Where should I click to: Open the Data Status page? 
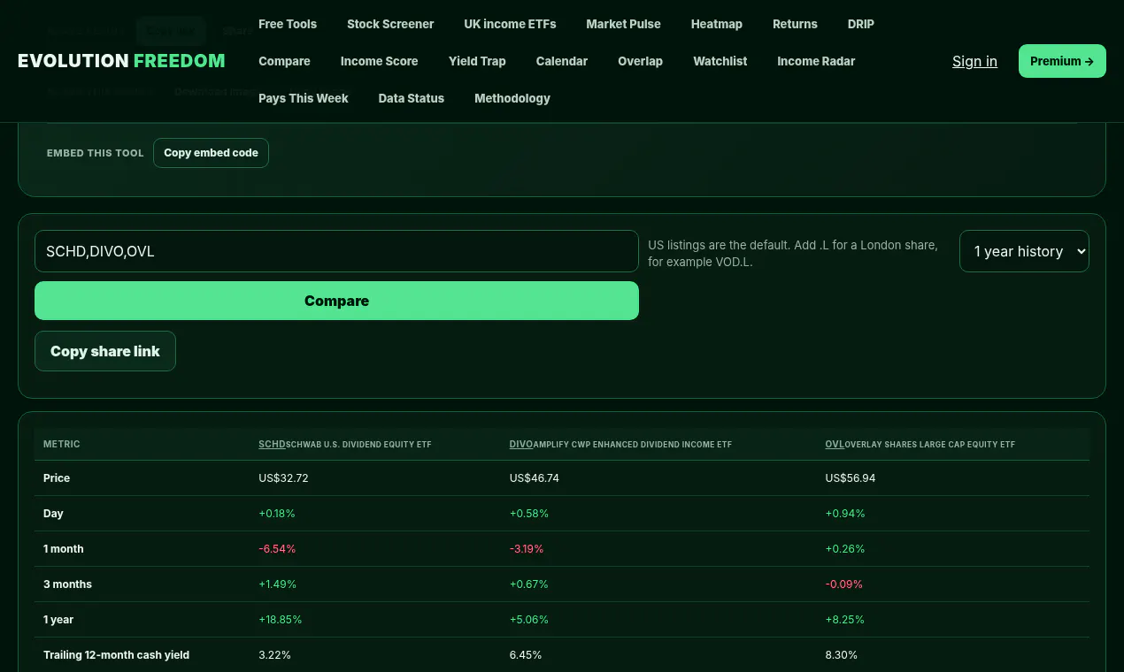click(412, 98)
